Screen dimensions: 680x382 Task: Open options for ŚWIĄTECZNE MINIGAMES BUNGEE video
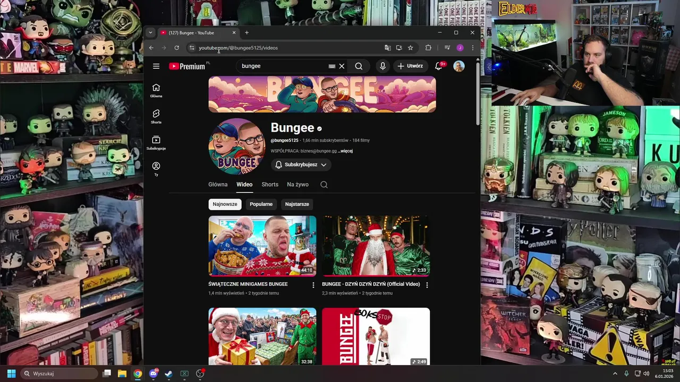pos(313,285)
